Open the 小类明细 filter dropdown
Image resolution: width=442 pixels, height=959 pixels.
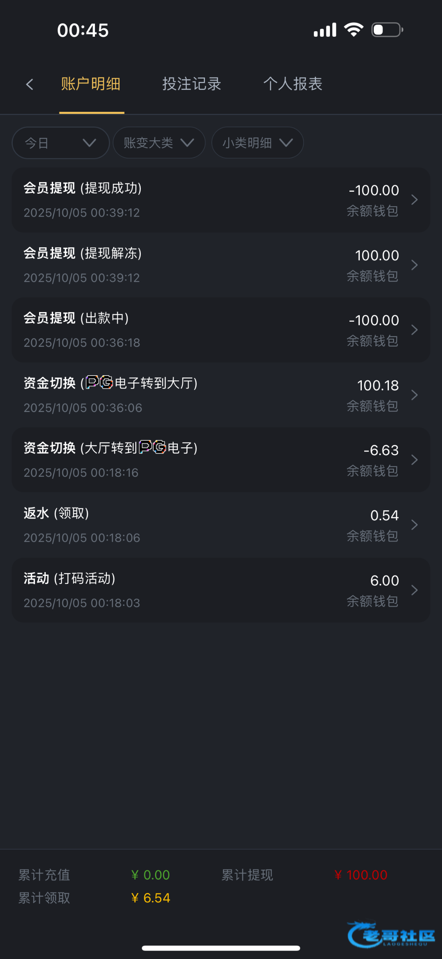(x=257, y=143)
